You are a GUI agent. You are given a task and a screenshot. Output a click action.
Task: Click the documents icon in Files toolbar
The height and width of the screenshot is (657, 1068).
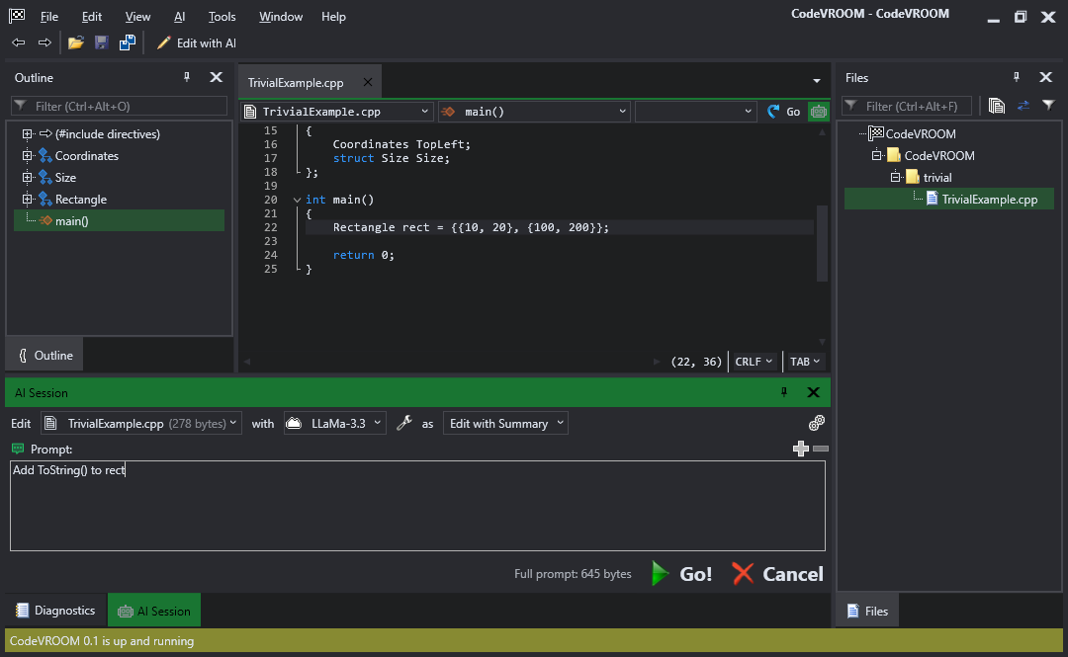[x=997, y=106]
